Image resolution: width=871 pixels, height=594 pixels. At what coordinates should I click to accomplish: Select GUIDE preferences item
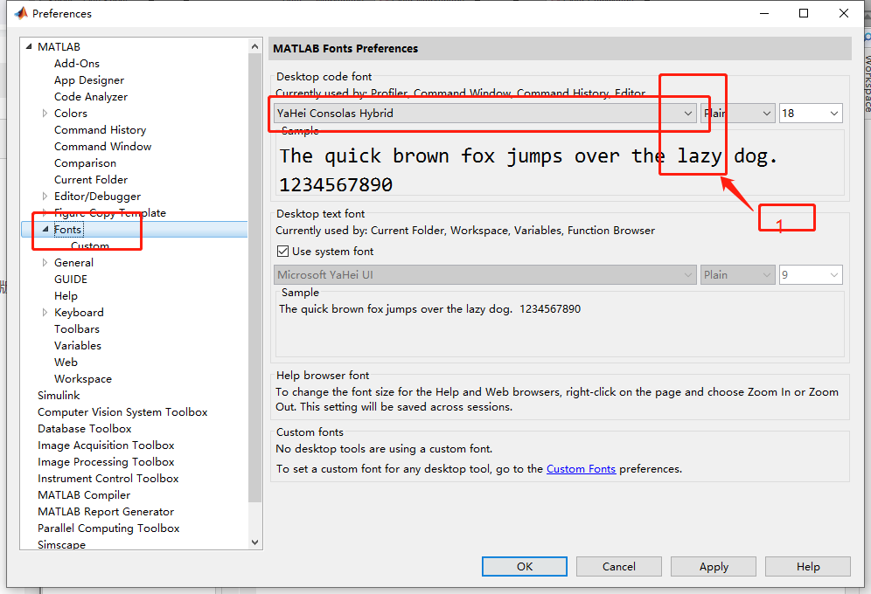(x=71, y=280)
